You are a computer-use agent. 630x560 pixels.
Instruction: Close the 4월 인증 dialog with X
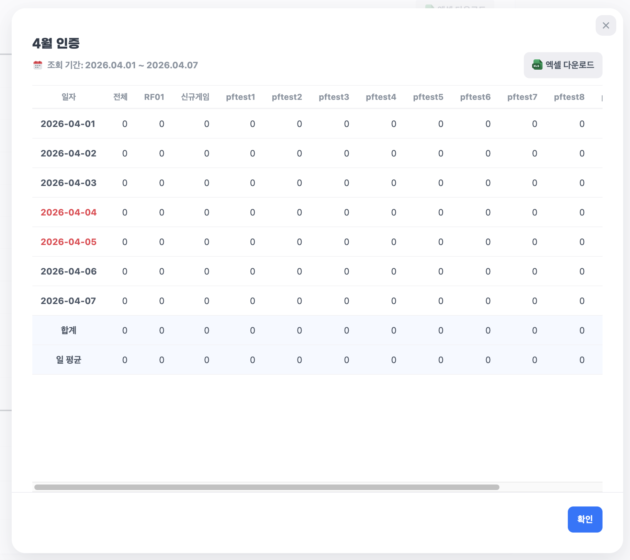606,25
